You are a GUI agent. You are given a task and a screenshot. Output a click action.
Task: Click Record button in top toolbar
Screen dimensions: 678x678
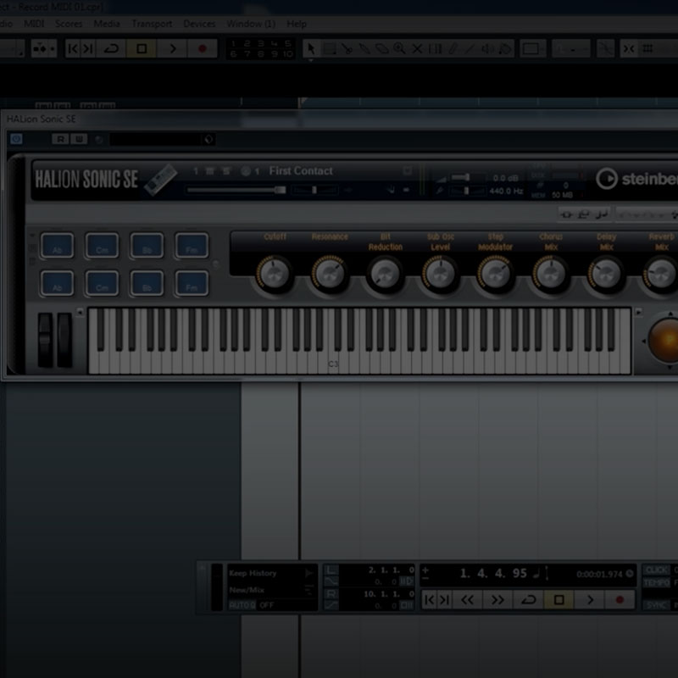point(202,48)
